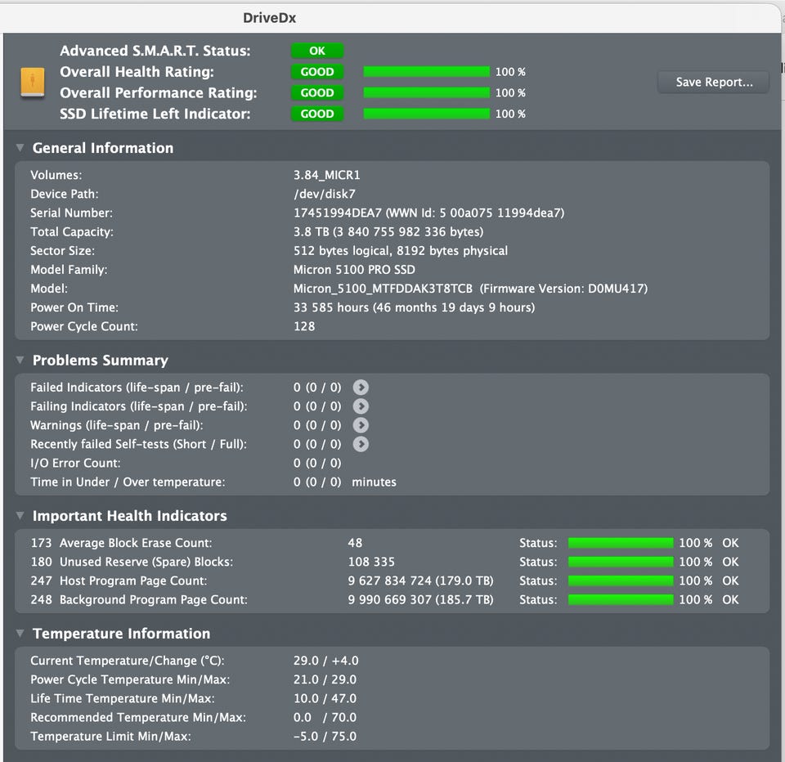Click power cycle temperature 21.0 / 29.0
The width and height of the screenshot is (785, 762).
click(x=325, y=679)
